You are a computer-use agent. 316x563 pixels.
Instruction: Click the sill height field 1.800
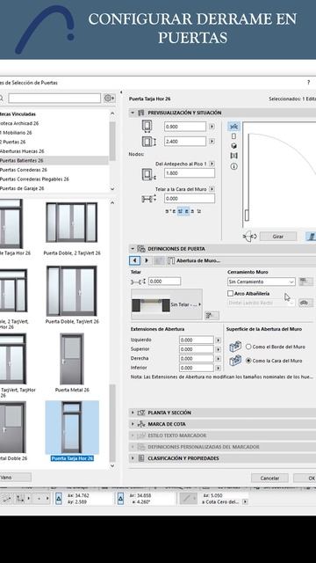coord(190,173)
